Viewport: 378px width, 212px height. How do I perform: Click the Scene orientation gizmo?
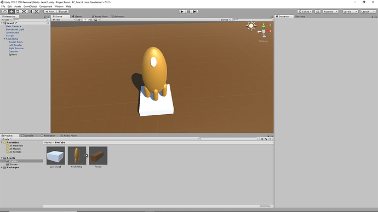pyautogui.click(x=264, y=31)
